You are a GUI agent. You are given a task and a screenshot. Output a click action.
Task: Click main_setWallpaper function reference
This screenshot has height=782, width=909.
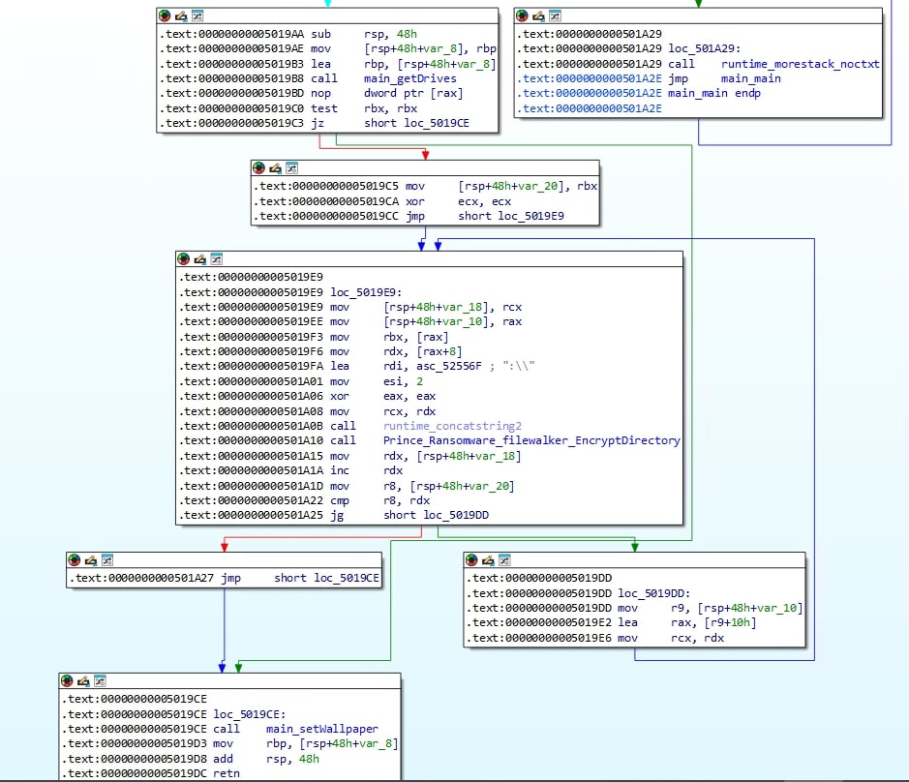click(x=321, y=728)
